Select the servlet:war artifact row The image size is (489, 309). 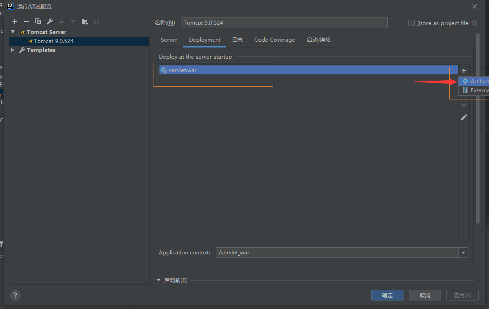[309, 70]
